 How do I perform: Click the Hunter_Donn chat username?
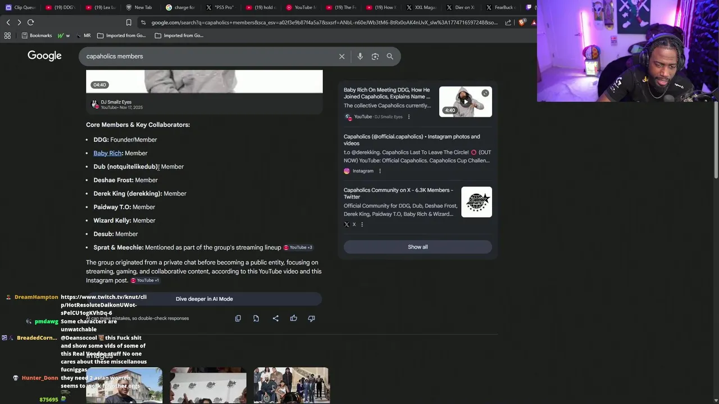coord(40,378)
